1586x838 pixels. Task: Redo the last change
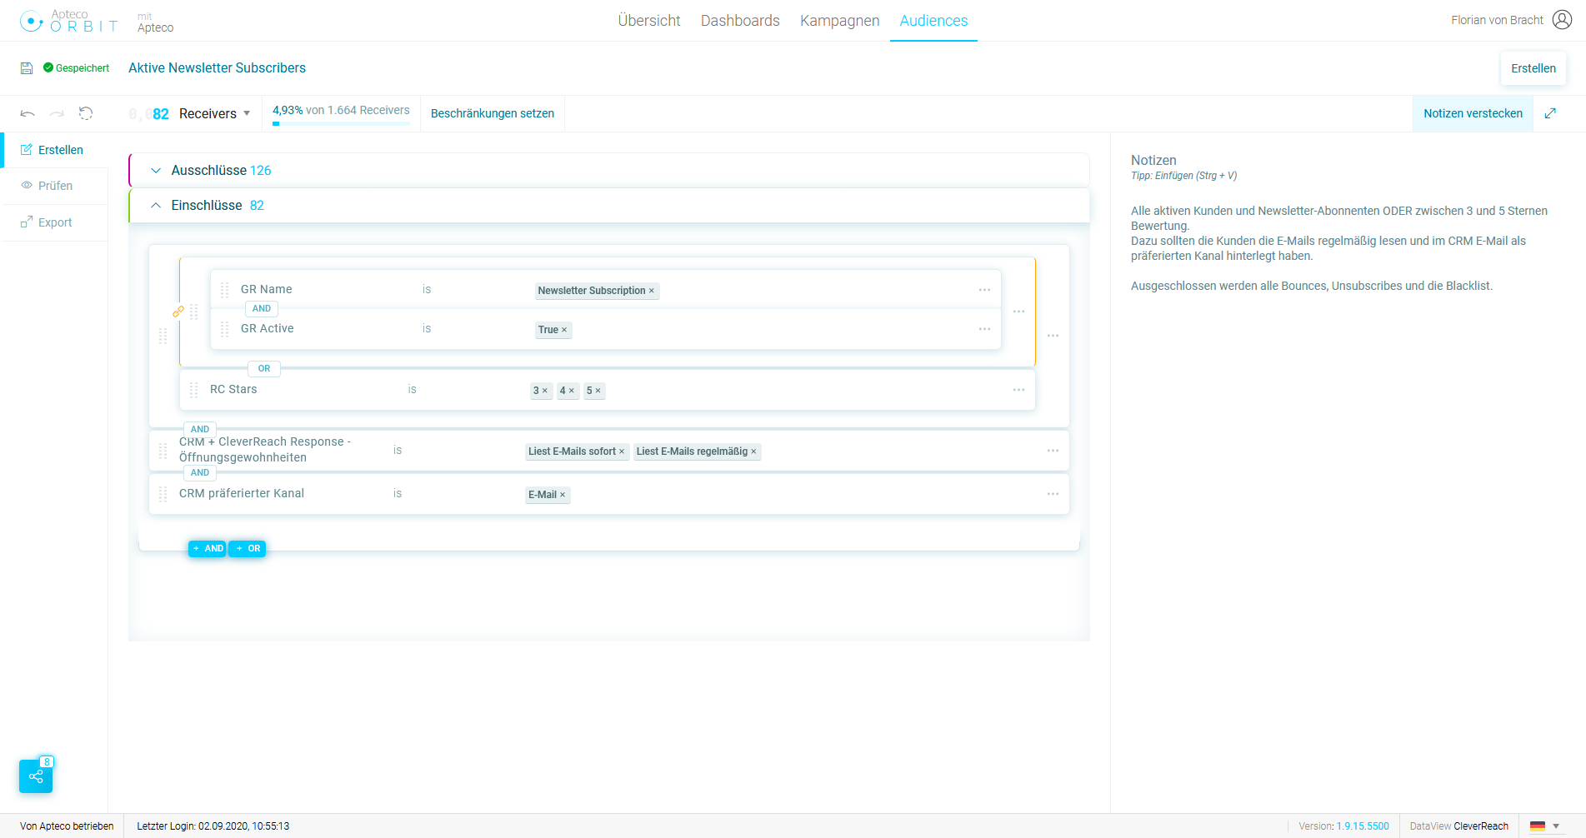click(57, 113)
